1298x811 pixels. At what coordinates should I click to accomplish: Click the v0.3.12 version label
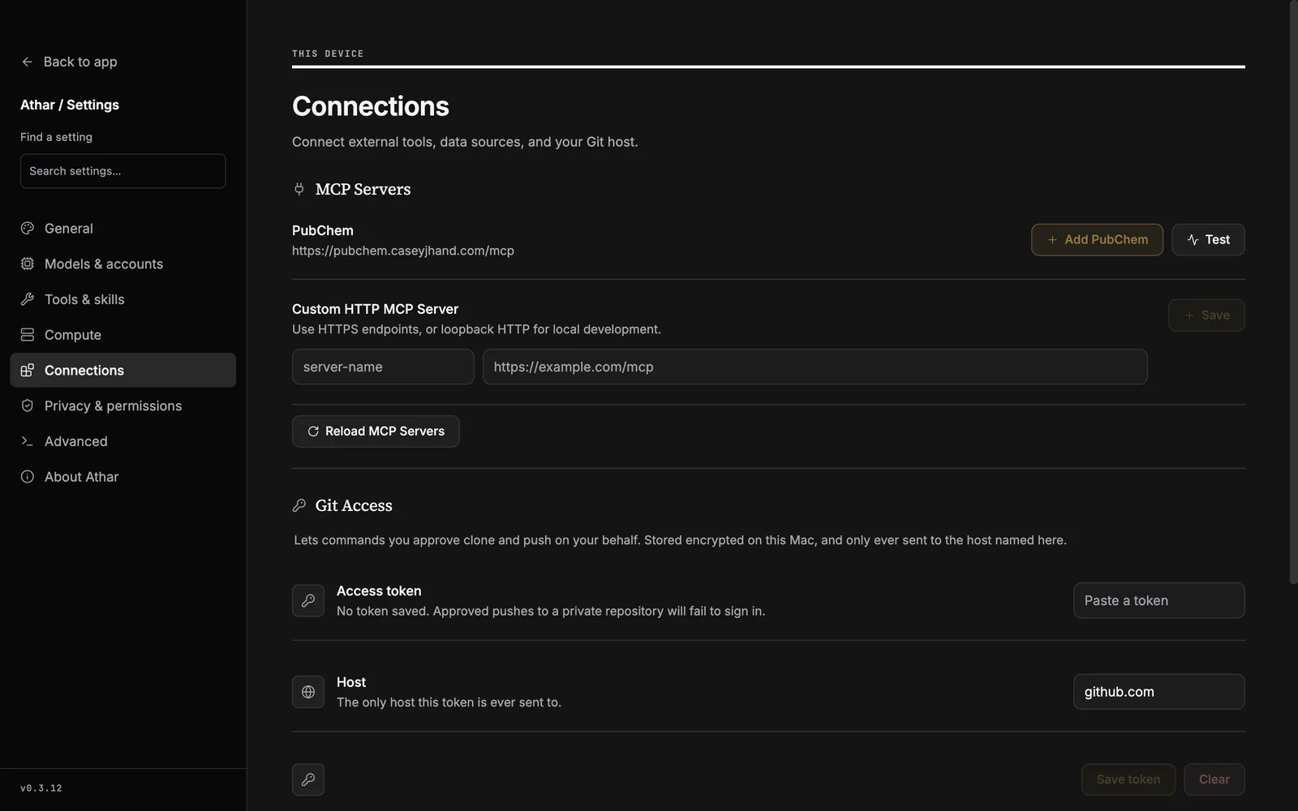[x=41, y=788]
